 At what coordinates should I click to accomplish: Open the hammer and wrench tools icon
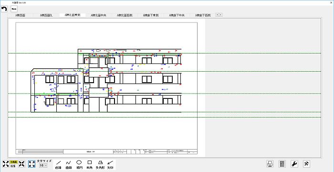pyautogui.click(x=307, y=164)
